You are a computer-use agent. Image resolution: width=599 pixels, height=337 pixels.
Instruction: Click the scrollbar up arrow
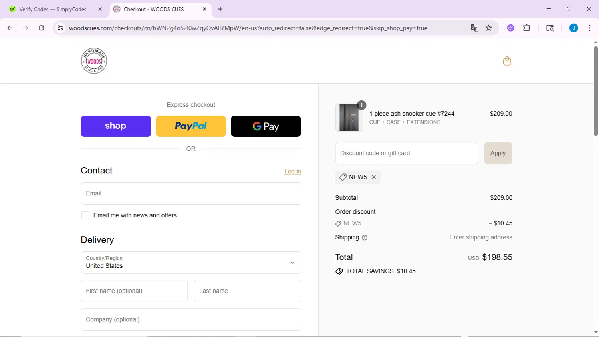pyautogui.click(x=595, y=42)
